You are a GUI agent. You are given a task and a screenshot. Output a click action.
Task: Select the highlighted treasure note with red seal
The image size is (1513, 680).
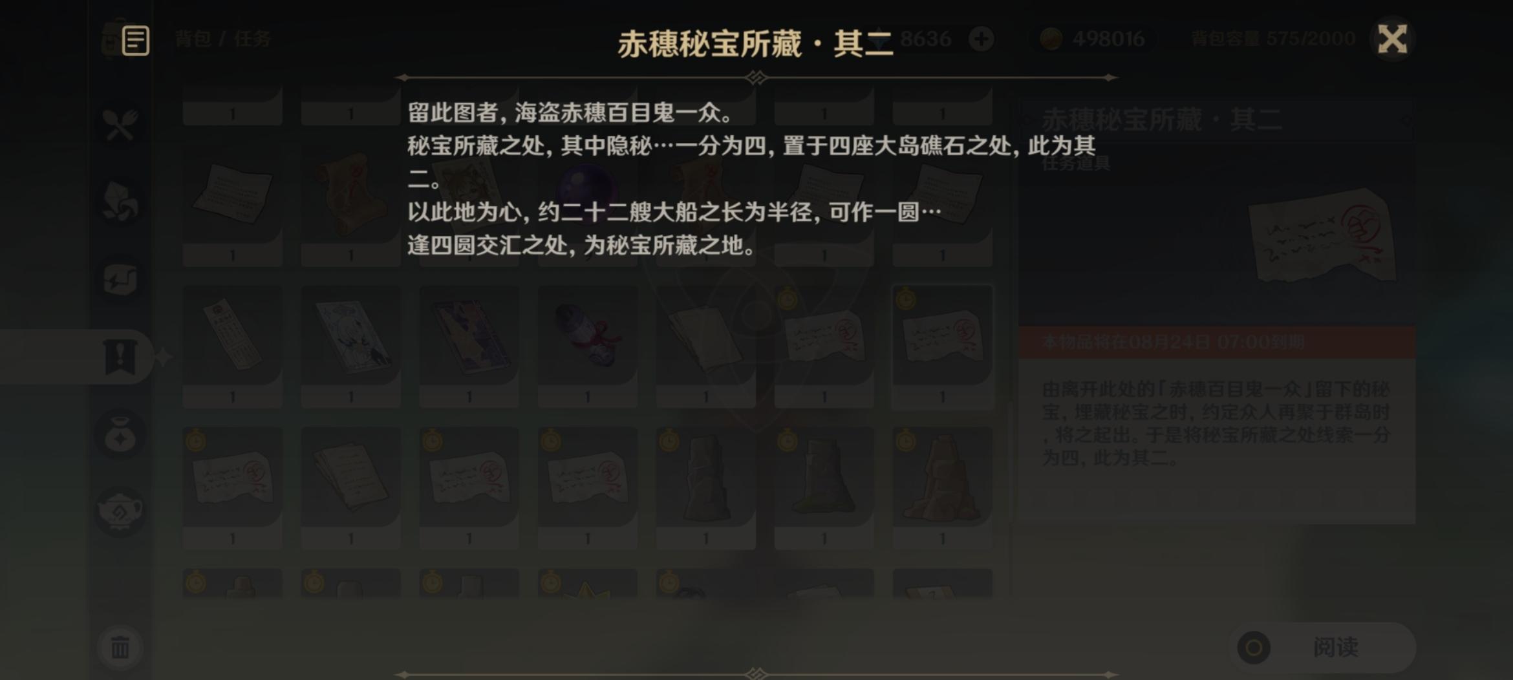click(x=943, y=346)
